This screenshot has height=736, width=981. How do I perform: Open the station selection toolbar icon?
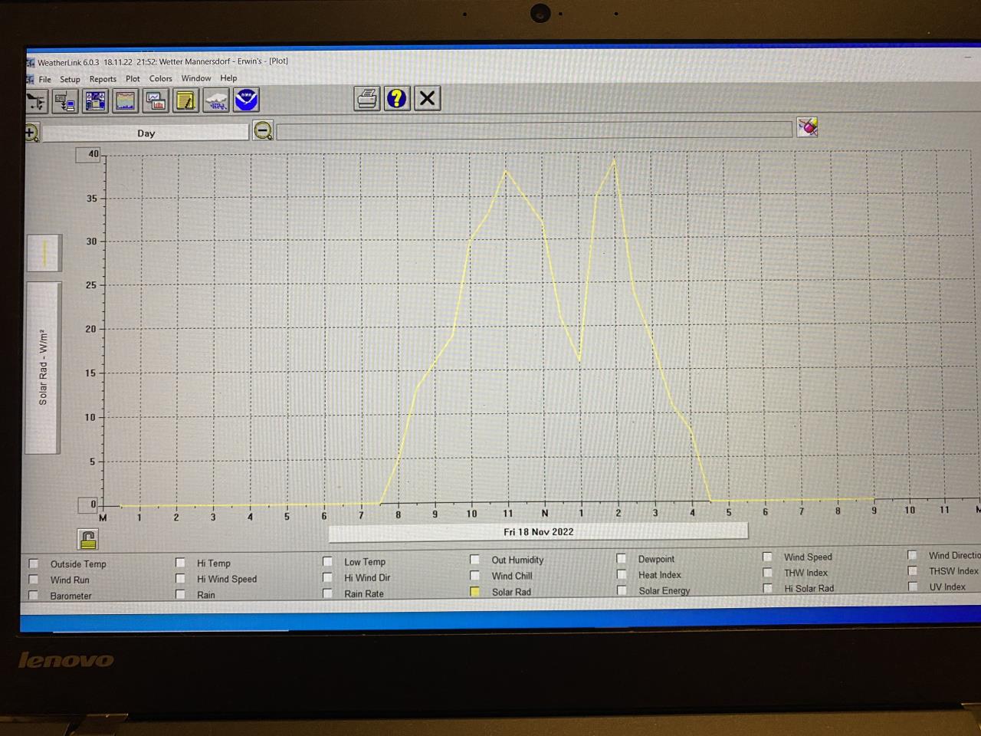coord(36,101)
